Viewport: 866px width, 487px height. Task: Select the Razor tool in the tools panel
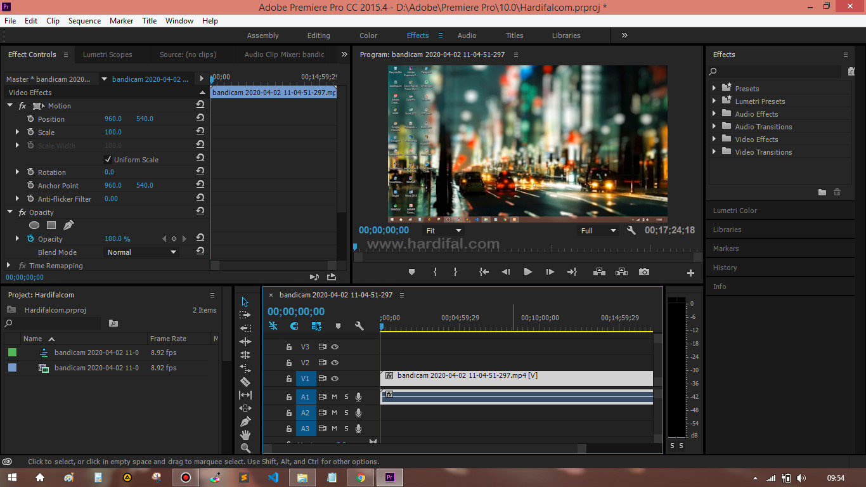point(245,382)
